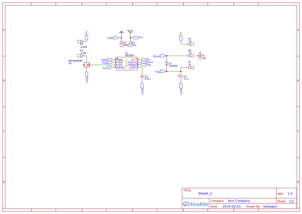
Task: Select the Drawn By name Gexogen
Action: coord(270,206)
